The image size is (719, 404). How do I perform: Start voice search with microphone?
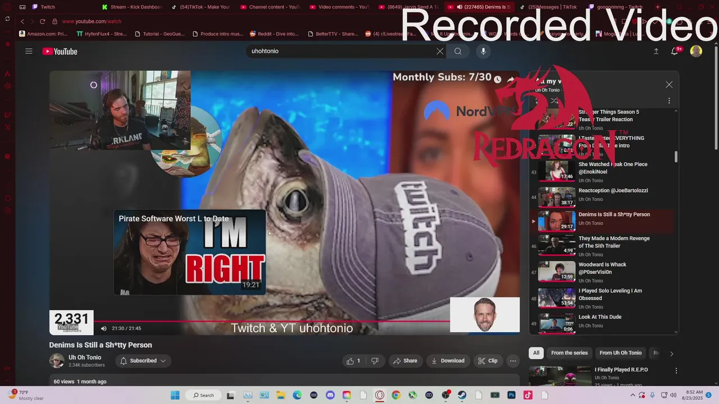click(483, 51)
